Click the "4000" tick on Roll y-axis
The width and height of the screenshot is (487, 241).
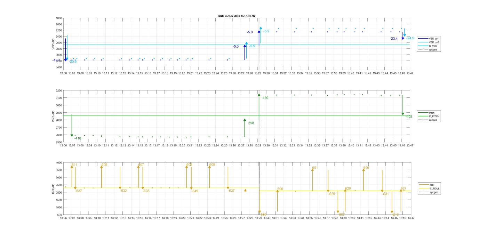59,162
